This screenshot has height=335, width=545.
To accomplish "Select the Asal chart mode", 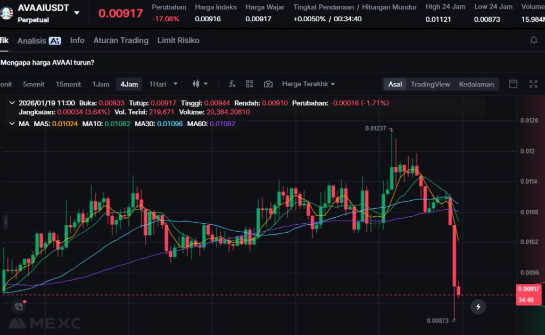I will tap(395, 84).
